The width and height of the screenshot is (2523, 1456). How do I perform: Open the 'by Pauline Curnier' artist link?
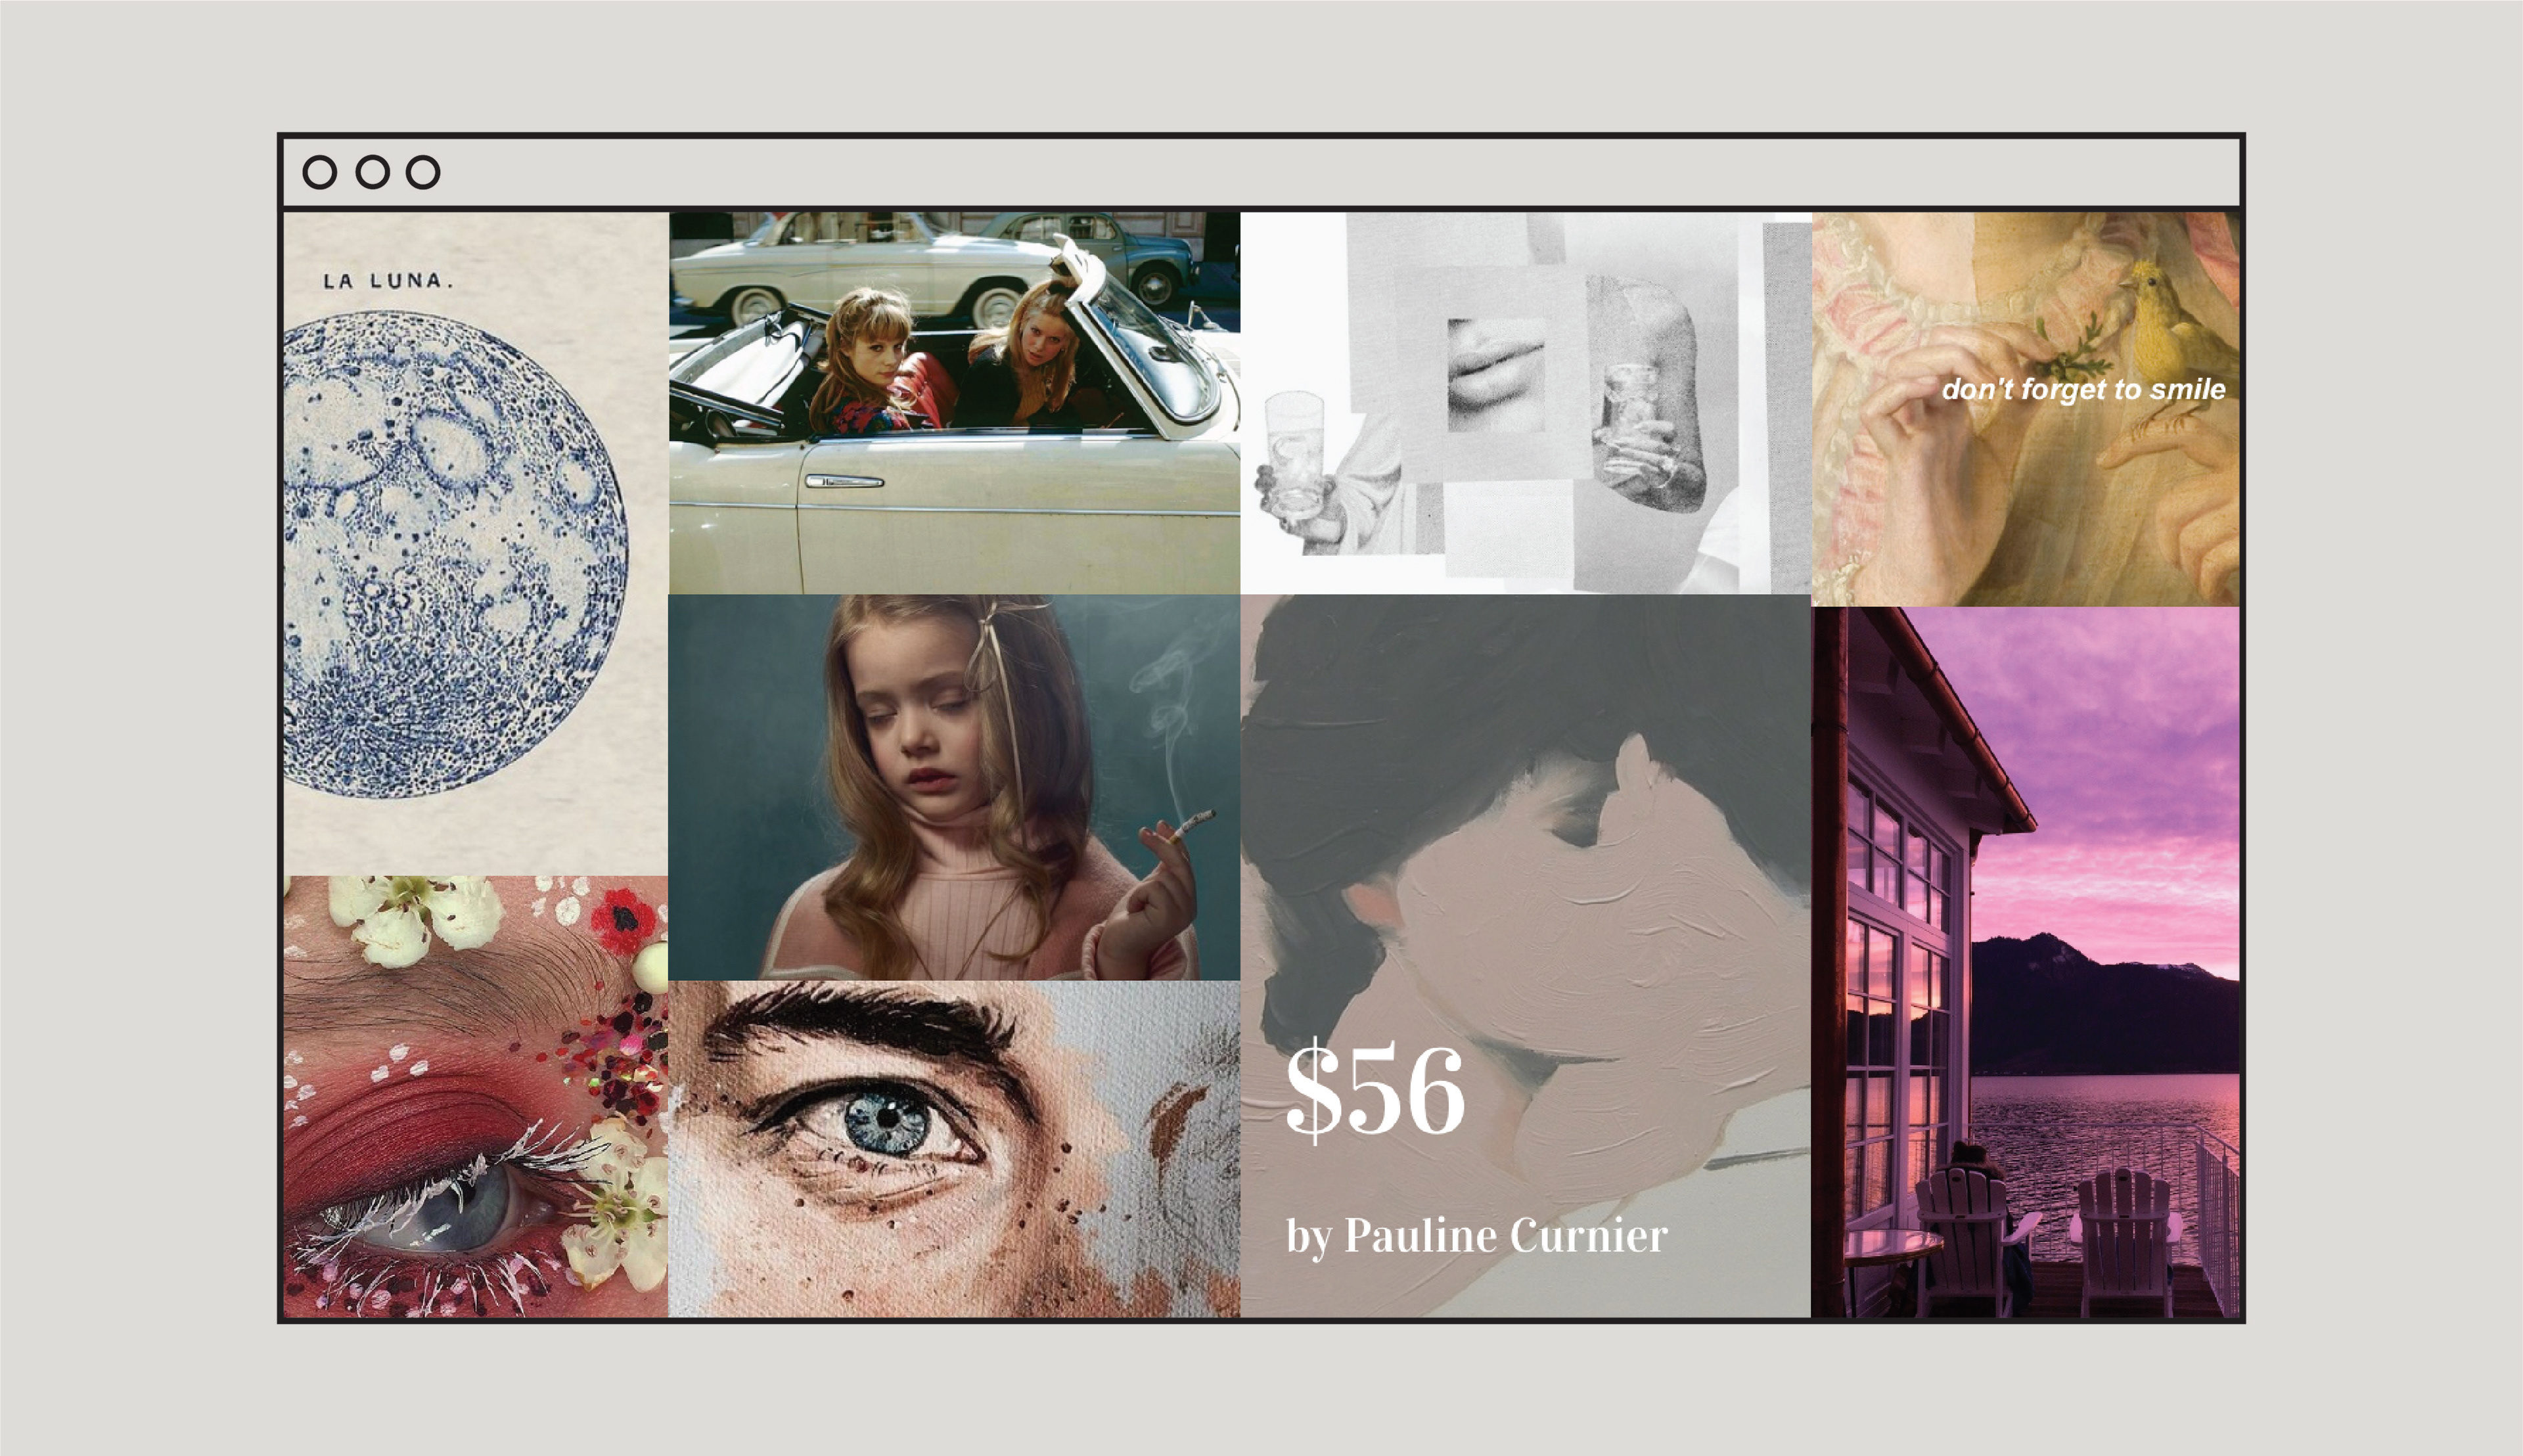(1476, 1236)
